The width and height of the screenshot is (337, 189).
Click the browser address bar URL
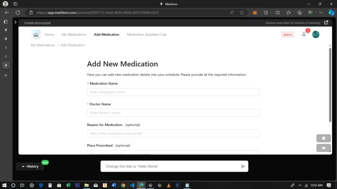pos(97,13)
